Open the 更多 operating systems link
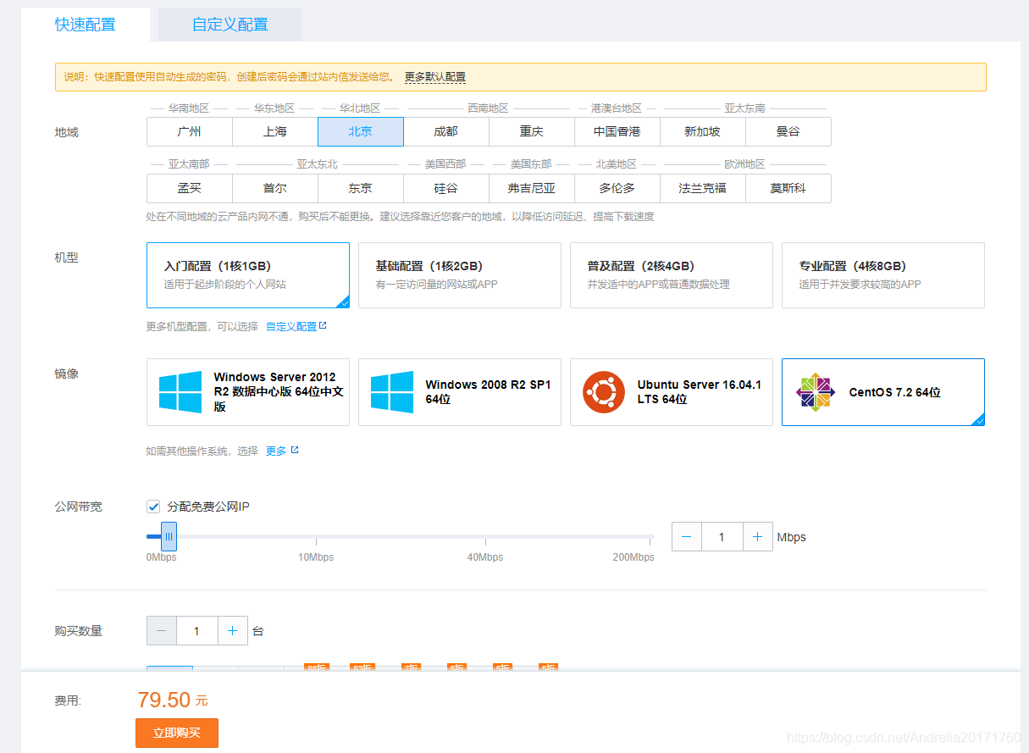This screenshot has width=1029, height=753. coord(276,451)
